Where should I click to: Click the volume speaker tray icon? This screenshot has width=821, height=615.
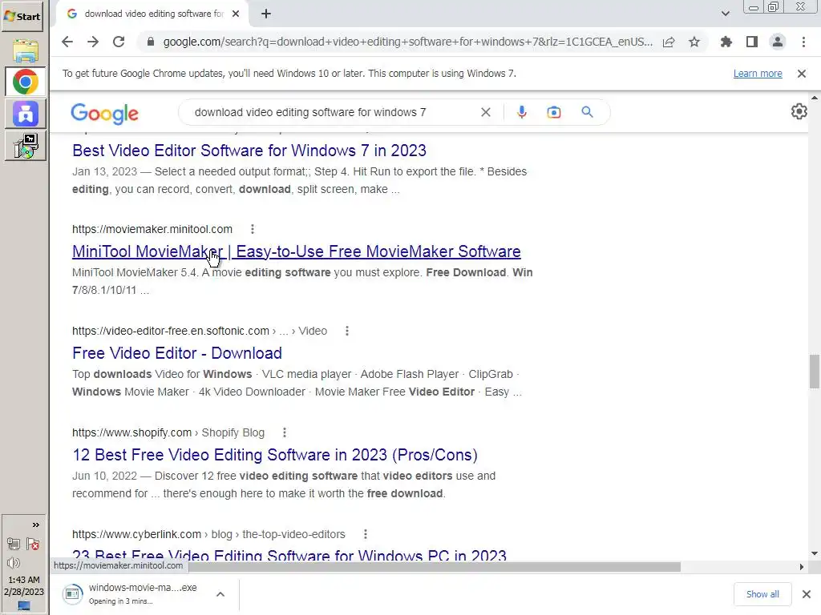(x=14, y=563)
